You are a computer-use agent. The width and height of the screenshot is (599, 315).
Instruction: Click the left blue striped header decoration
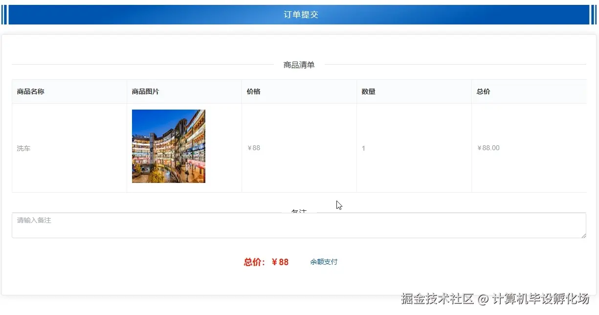(5, 14)
